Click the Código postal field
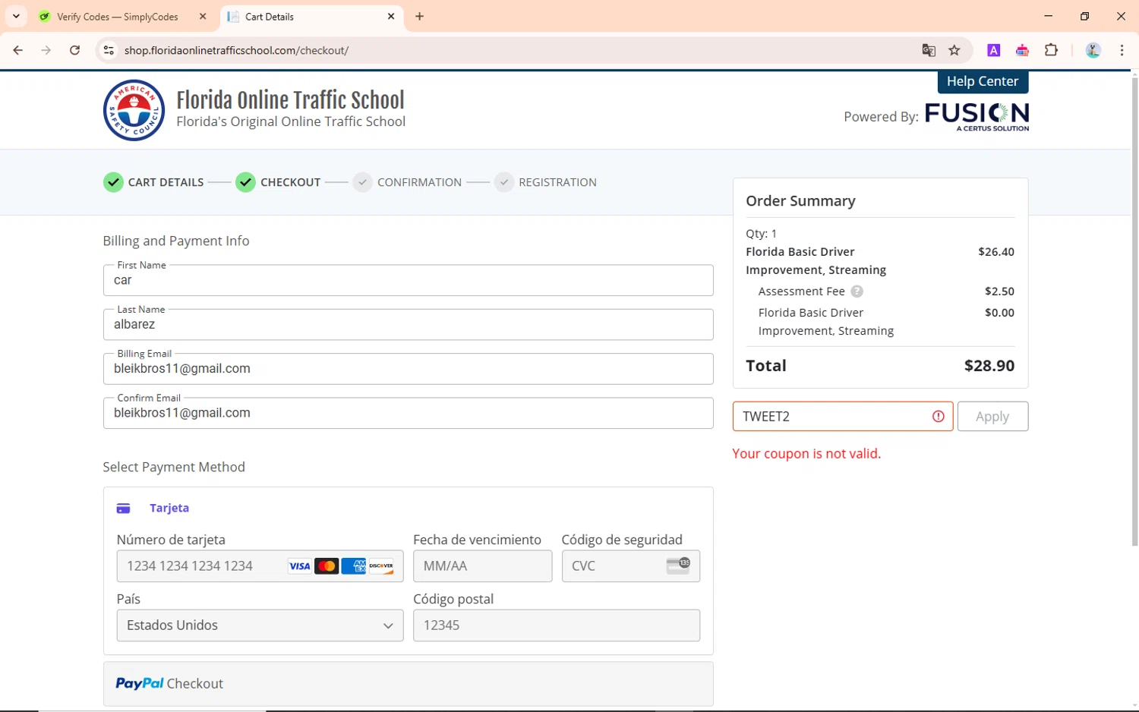This screenshot has height=712, width=1139. tap(556, 625)
